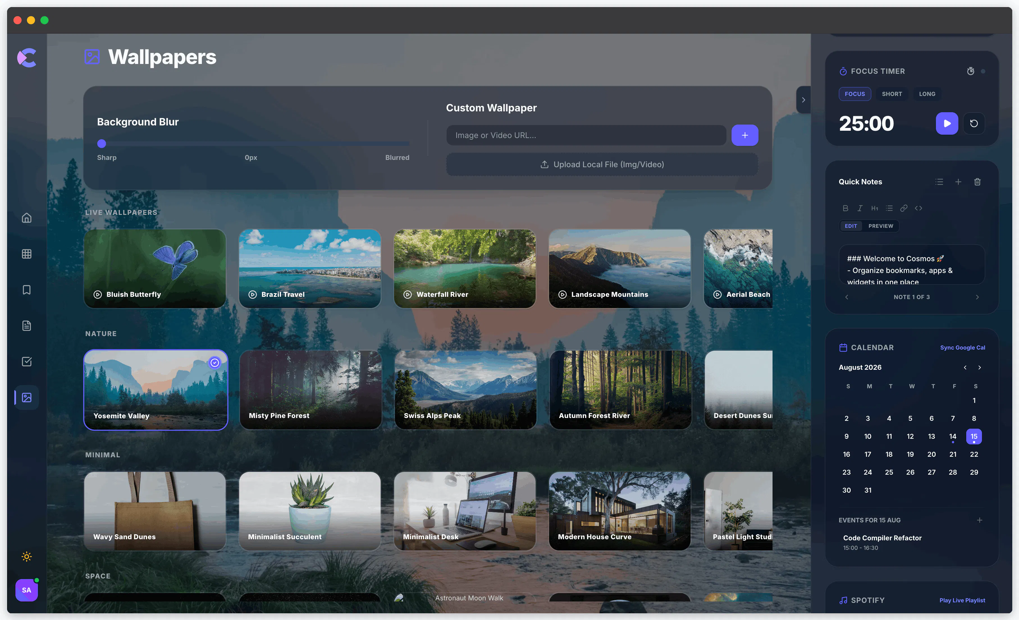Viewport: 1019px width, 620px height.
Task: Open the Notes document sidebar icon
Action: click(x=26, y=326)
